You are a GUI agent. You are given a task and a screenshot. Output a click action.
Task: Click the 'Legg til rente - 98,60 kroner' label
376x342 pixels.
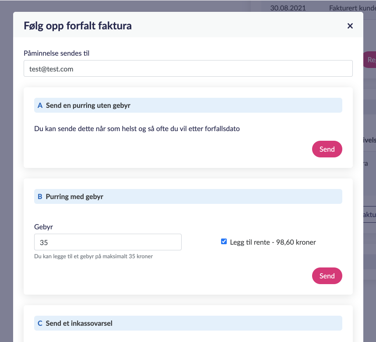(x=273, y=242)
